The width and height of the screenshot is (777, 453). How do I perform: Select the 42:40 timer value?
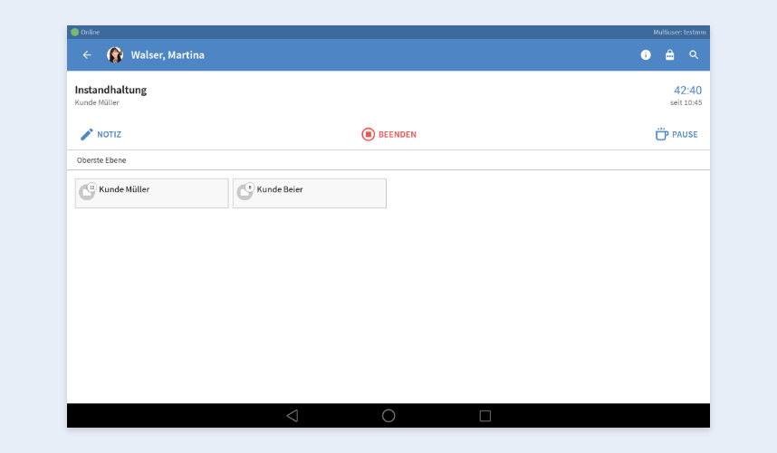[687, 91]
